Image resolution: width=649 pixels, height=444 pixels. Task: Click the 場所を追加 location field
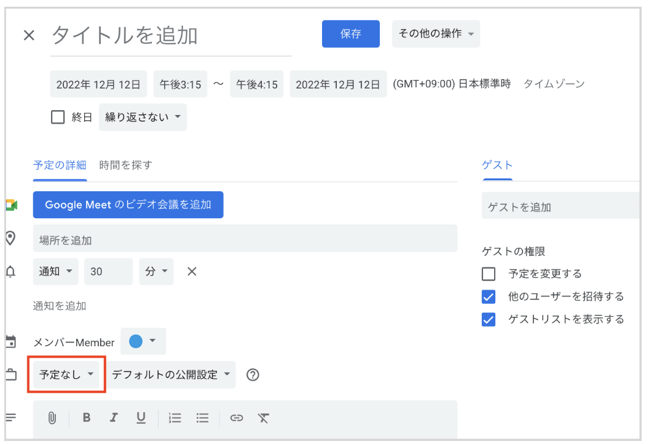point(245,240)
